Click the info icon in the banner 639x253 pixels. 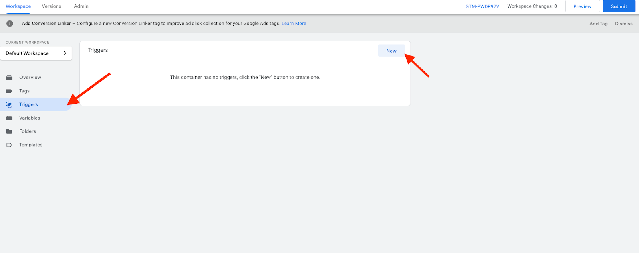10,24
